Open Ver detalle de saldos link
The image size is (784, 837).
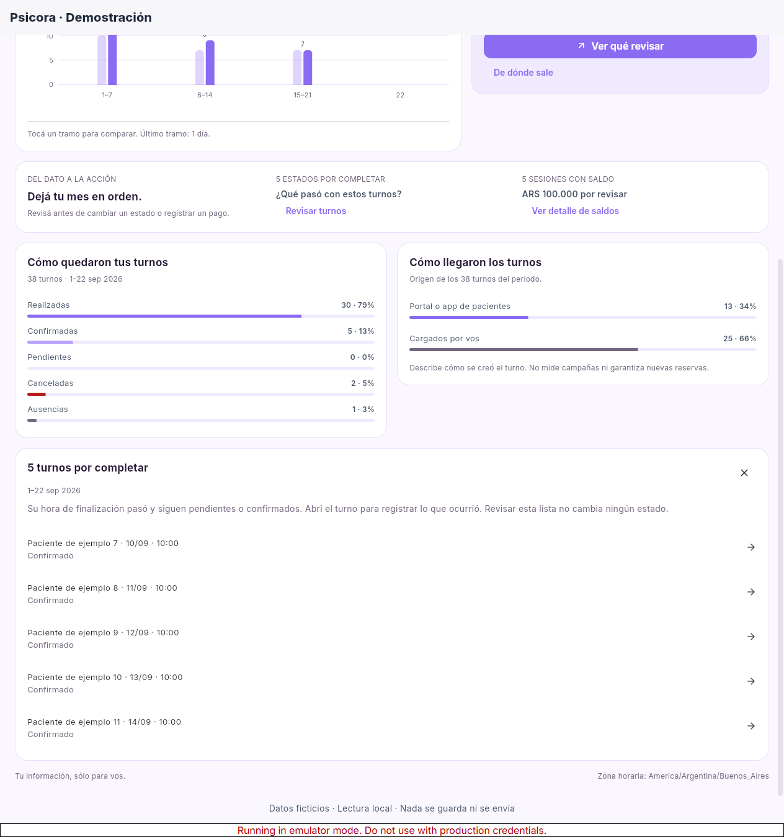575,211
